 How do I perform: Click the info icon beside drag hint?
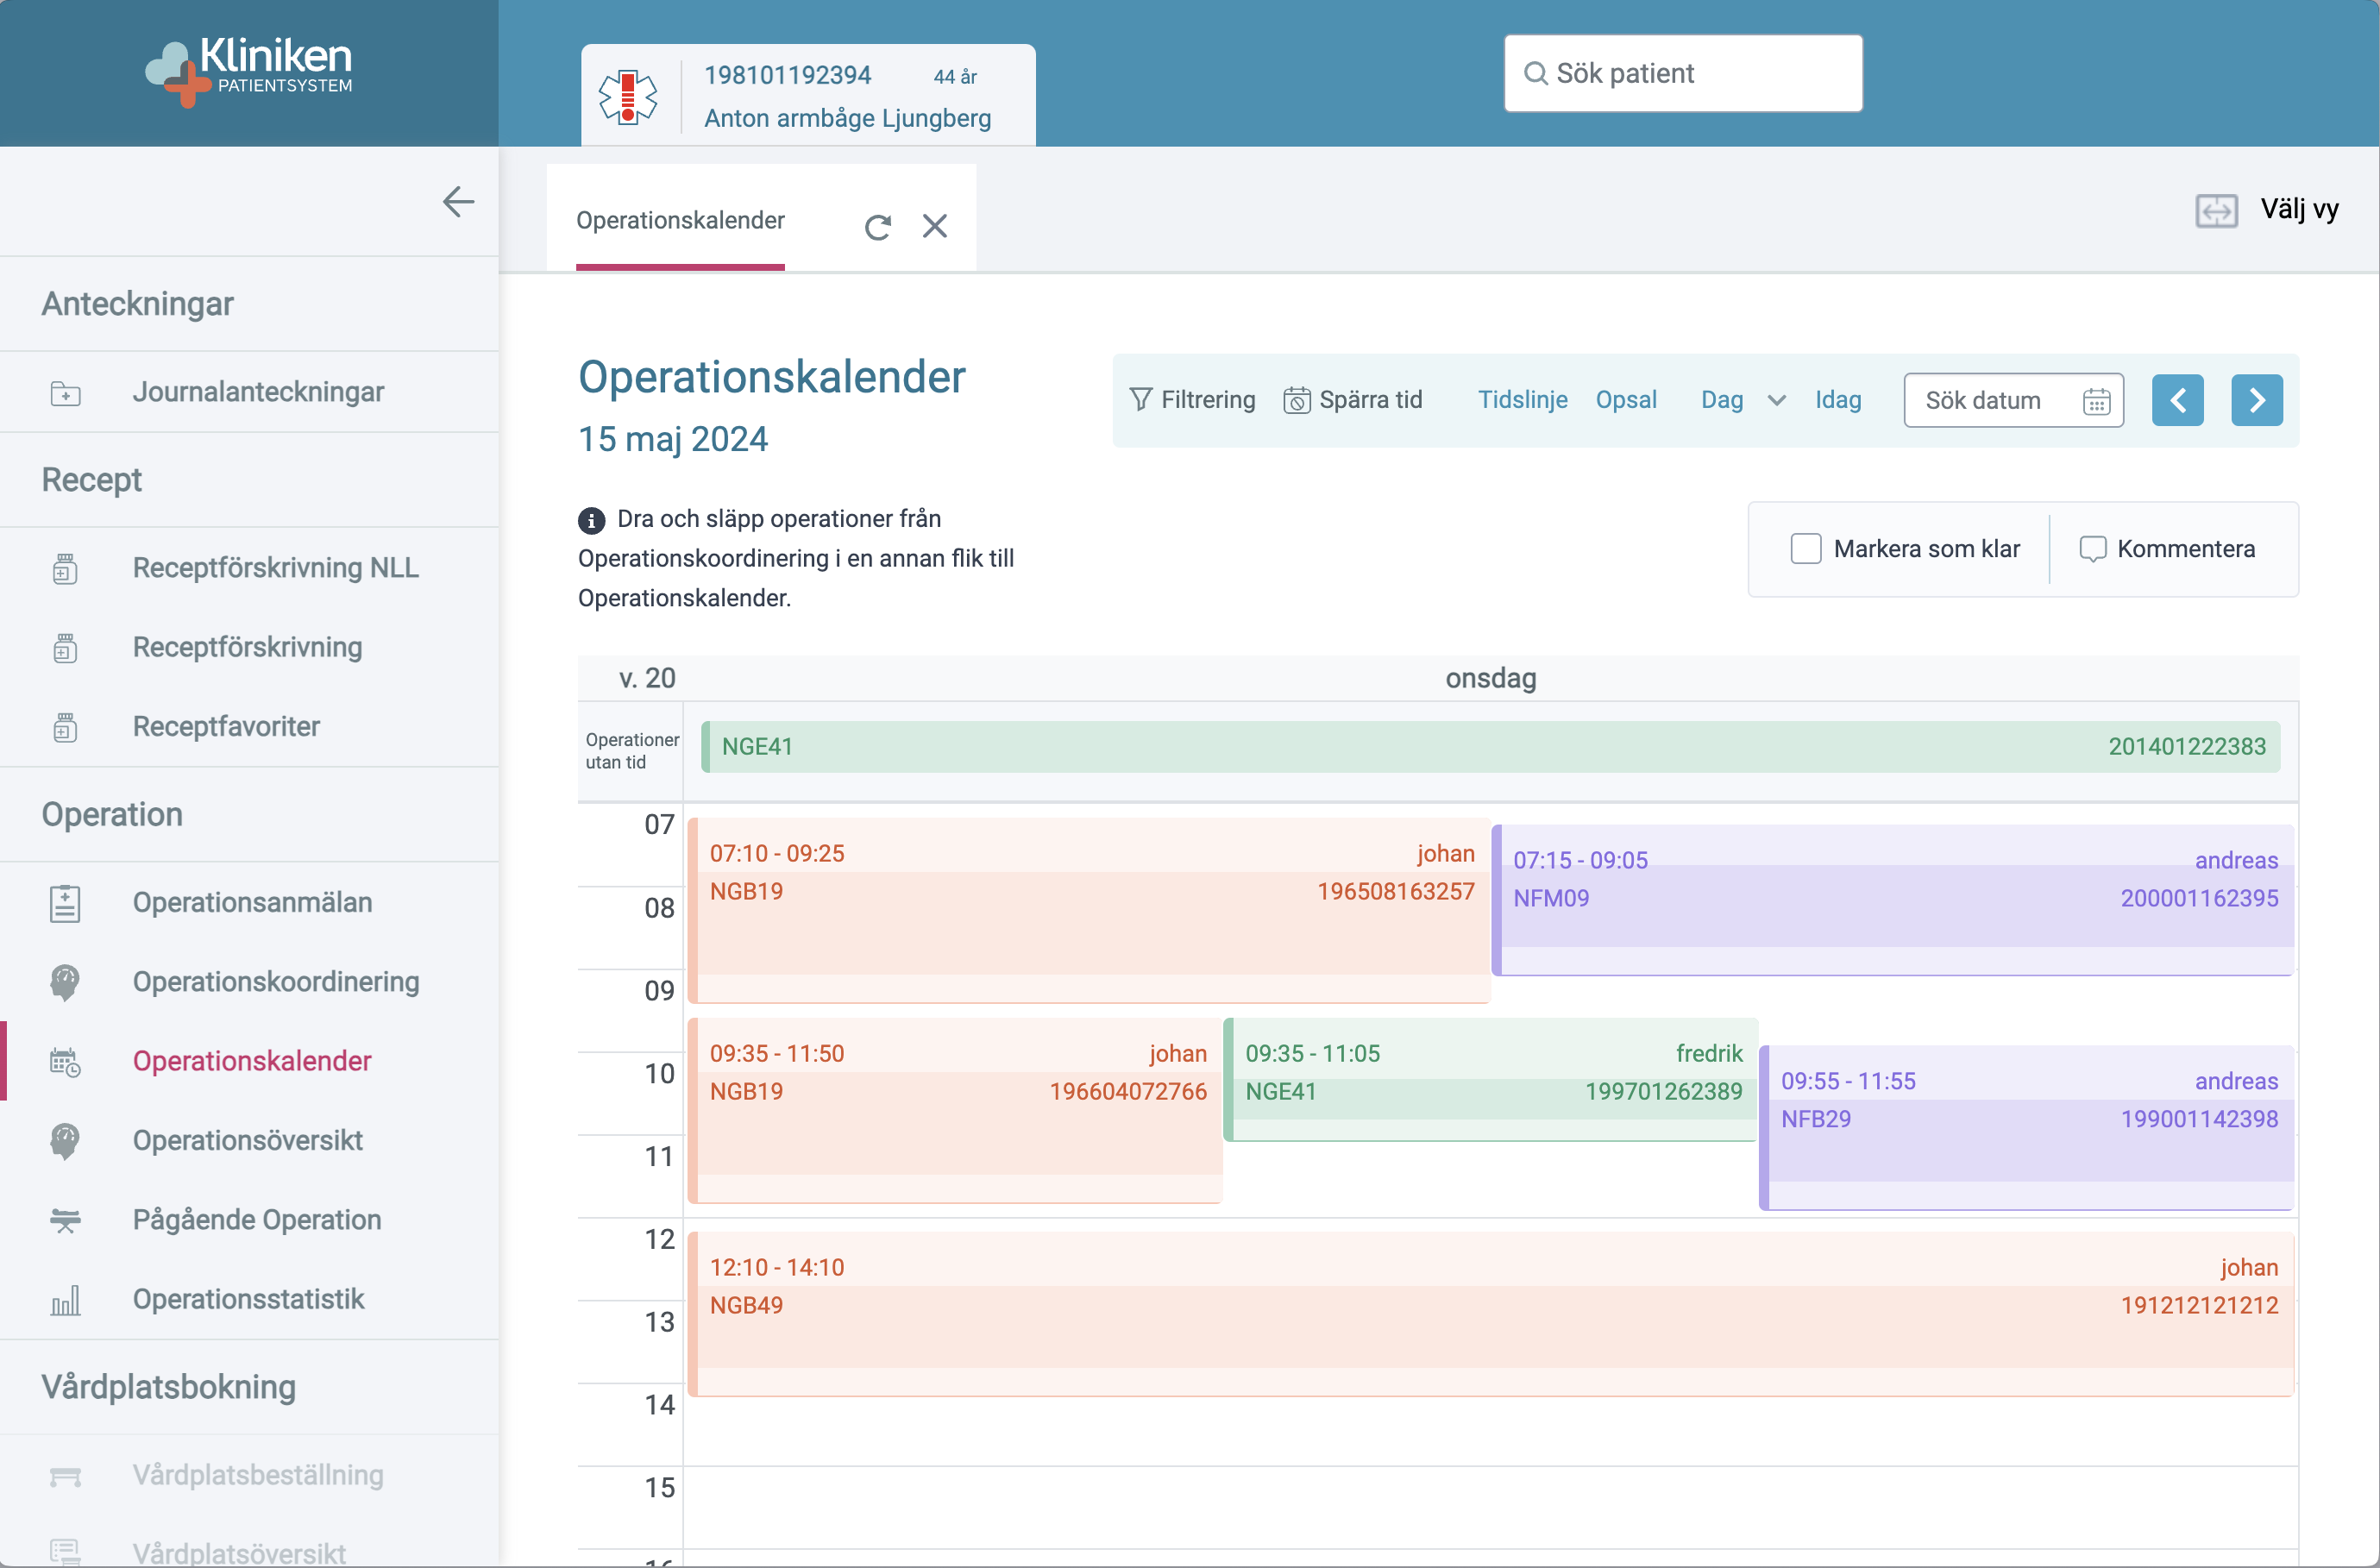[x=591, y=520]
